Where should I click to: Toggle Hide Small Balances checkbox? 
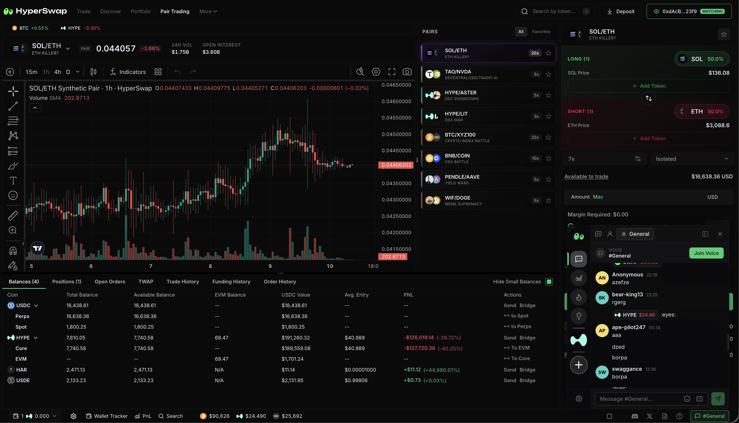(549, 282)
